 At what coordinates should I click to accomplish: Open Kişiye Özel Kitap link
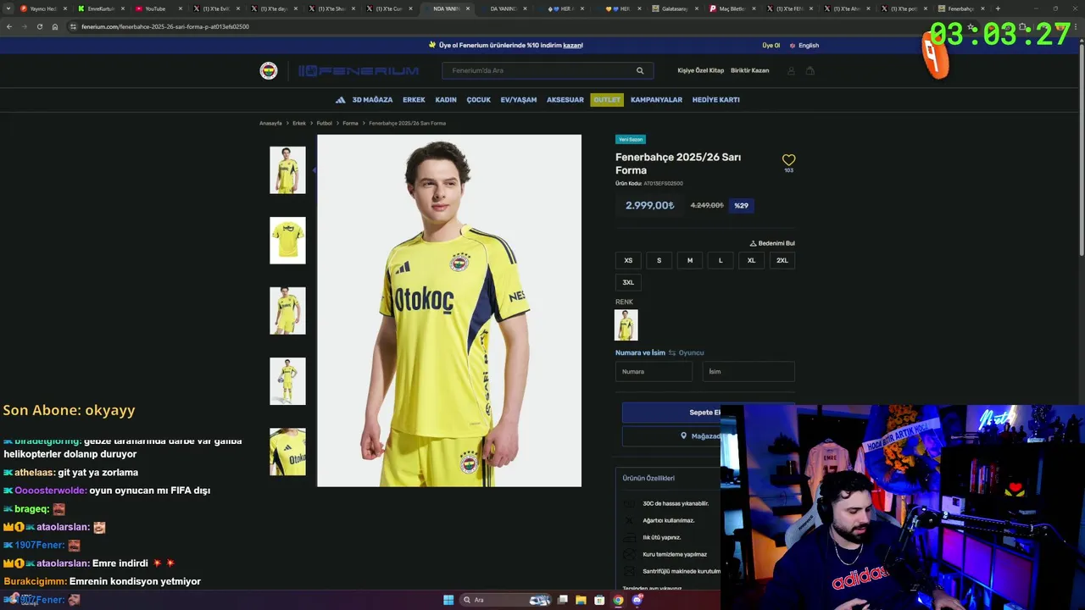[700, 70]
